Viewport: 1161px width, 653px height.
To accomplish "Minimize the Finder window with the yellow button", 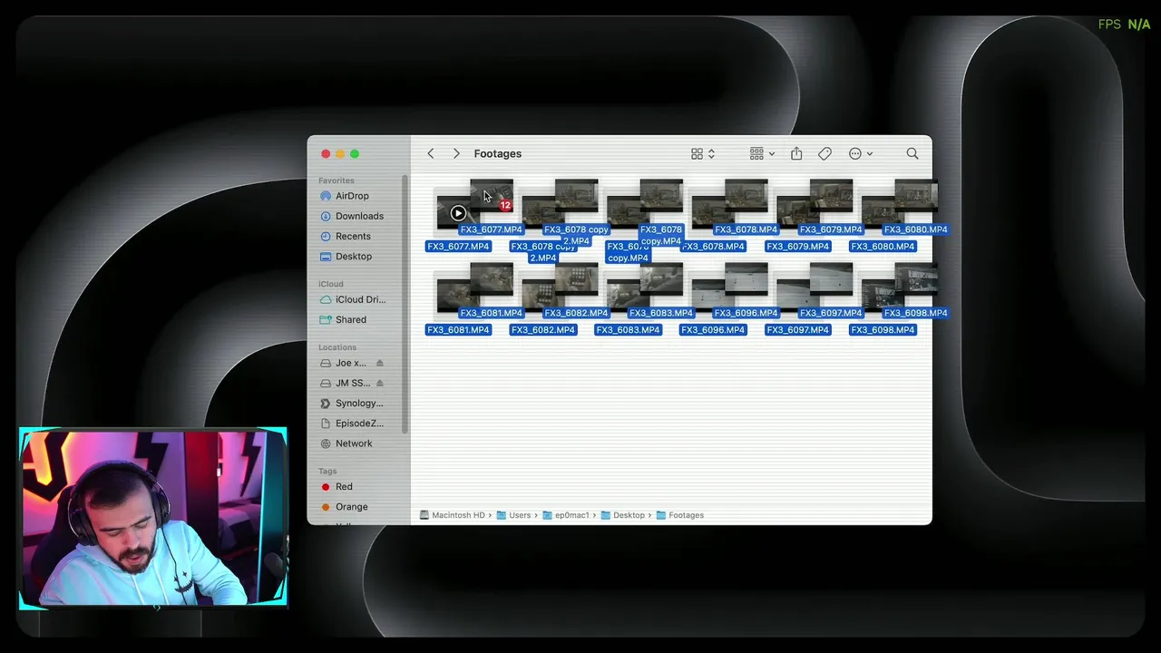I will pos(340,154).
